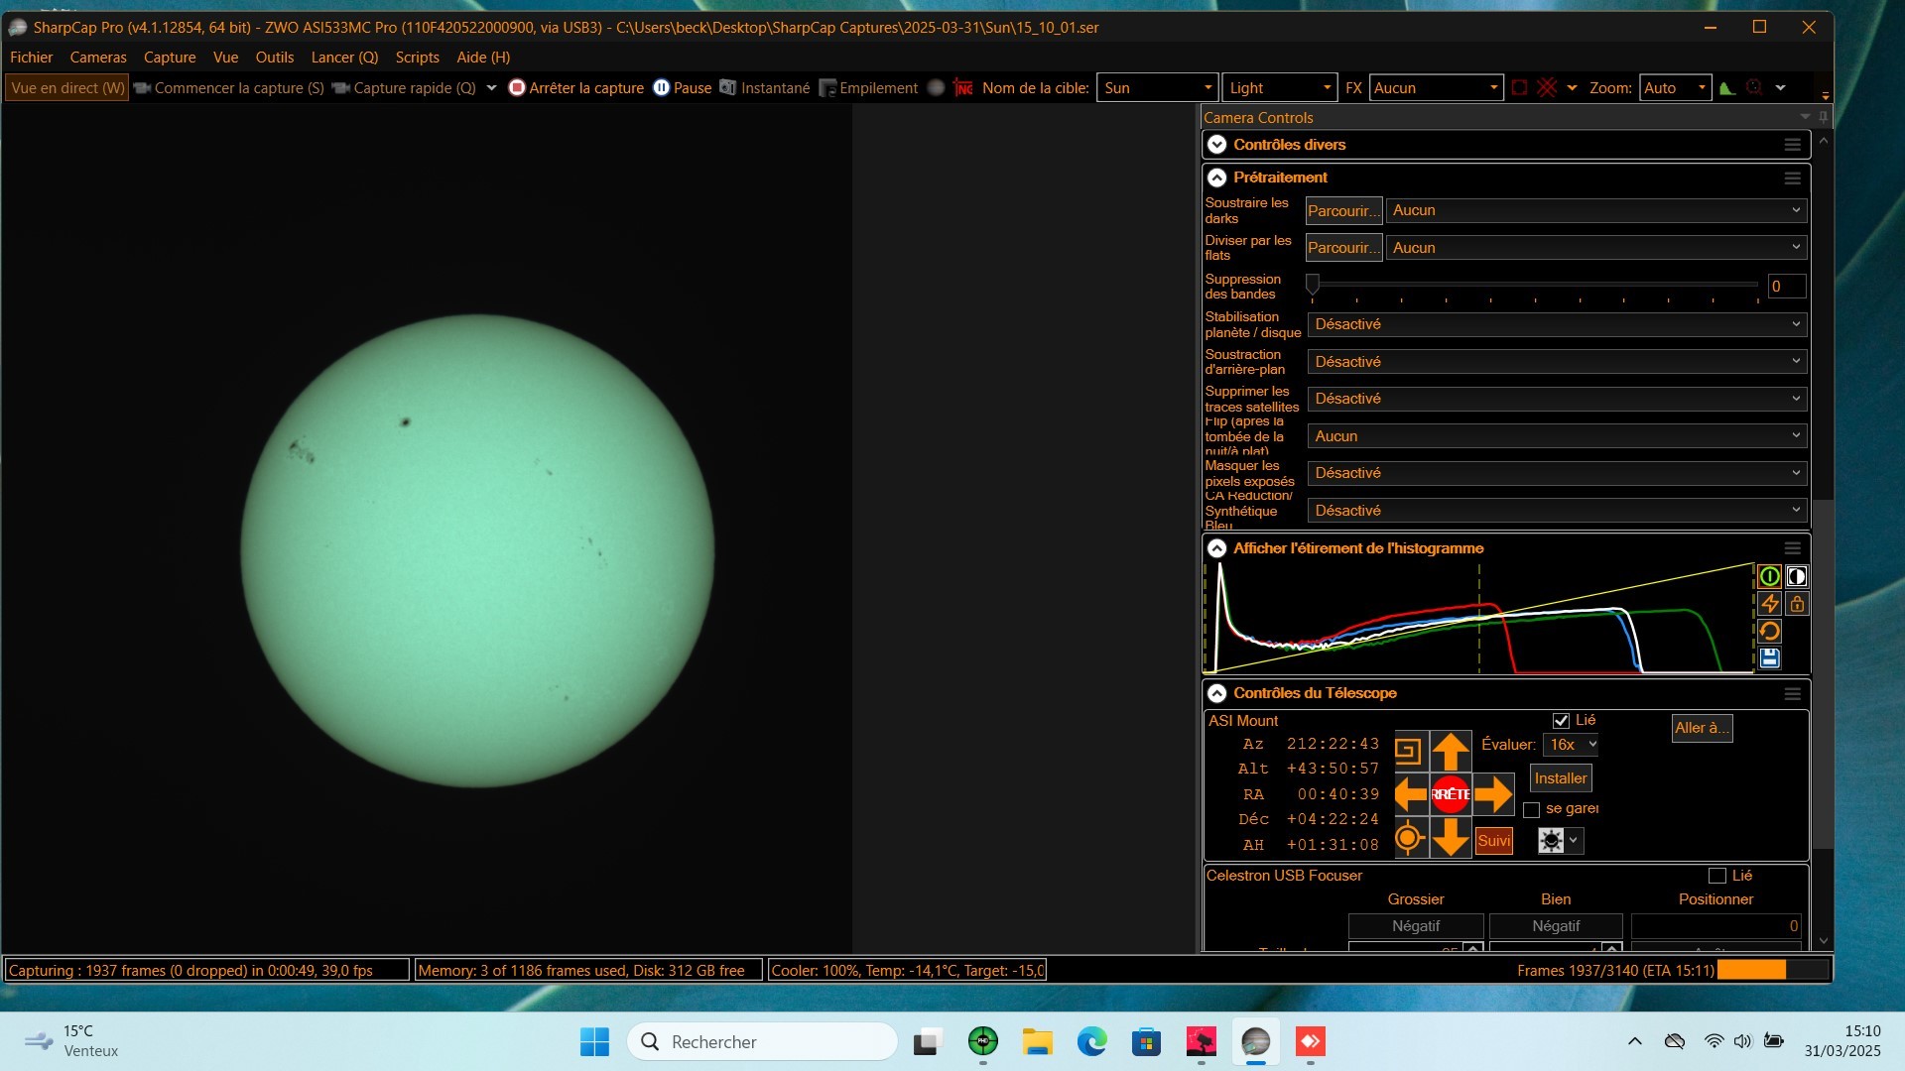
Task: Pause the capture
Action: tap(682, 88)
